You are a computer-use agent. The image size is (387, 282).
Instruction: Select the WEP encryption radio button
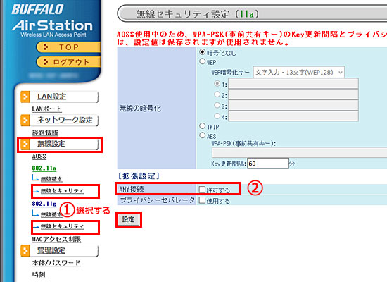click(x=203, y=61)
